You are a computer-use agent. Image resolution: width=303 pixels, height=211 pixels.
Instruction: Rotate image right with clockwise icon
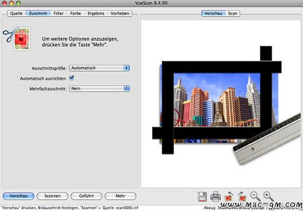(242, 197)
